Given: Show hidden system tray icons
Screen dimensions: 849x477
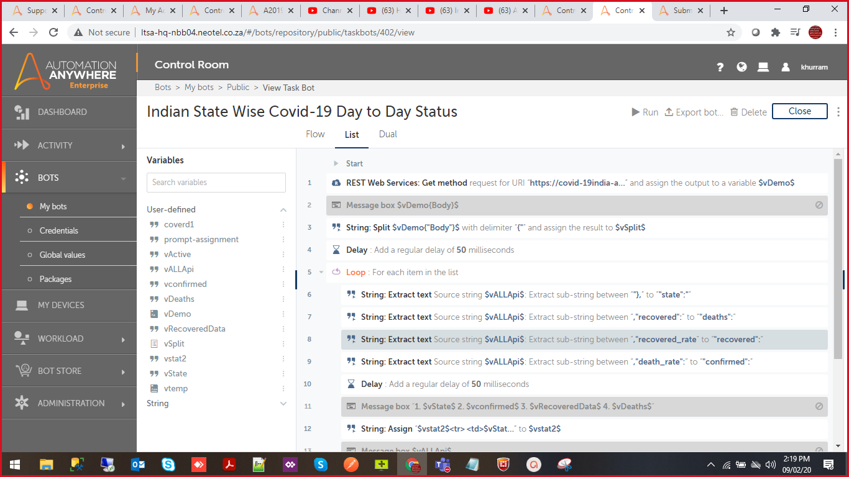Looking at the screenshot, I should [711, 464].
